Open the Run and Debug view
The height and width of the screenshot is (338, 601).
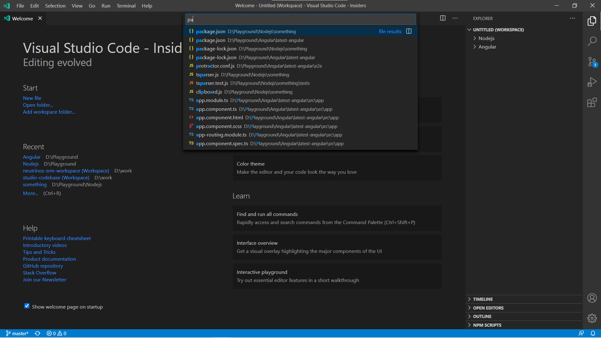click(x=592, y=82)
